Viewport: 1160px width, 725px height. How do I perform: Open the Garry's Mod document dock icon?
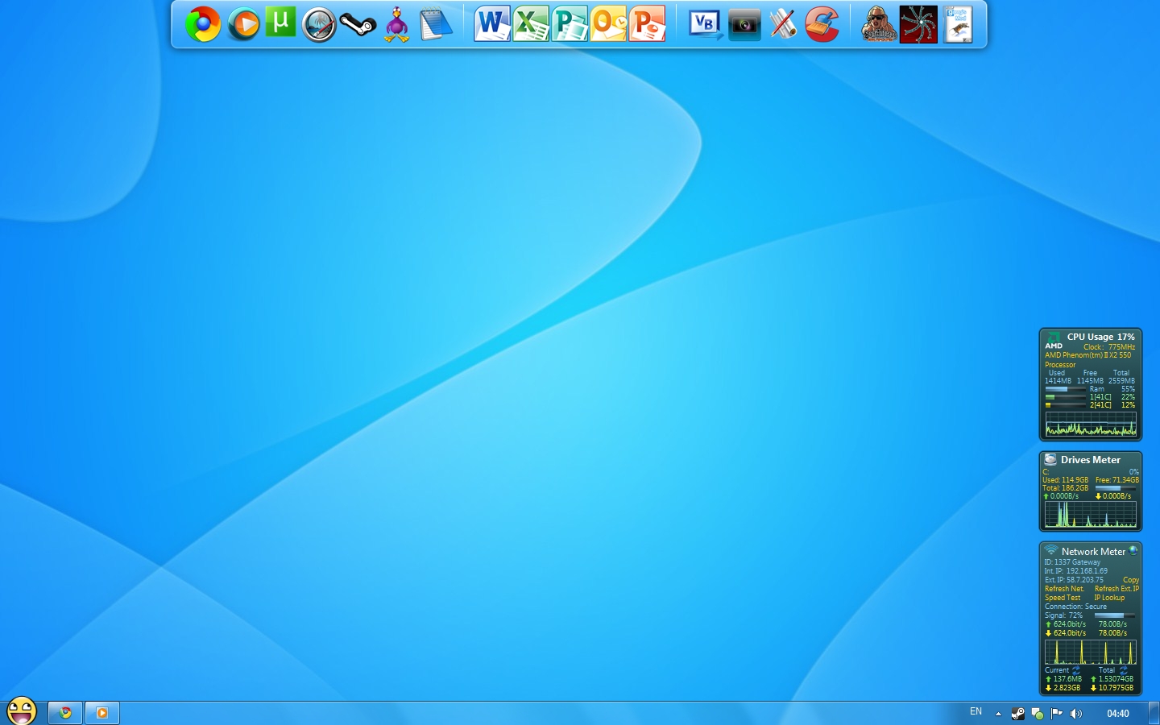pos(958,24)
